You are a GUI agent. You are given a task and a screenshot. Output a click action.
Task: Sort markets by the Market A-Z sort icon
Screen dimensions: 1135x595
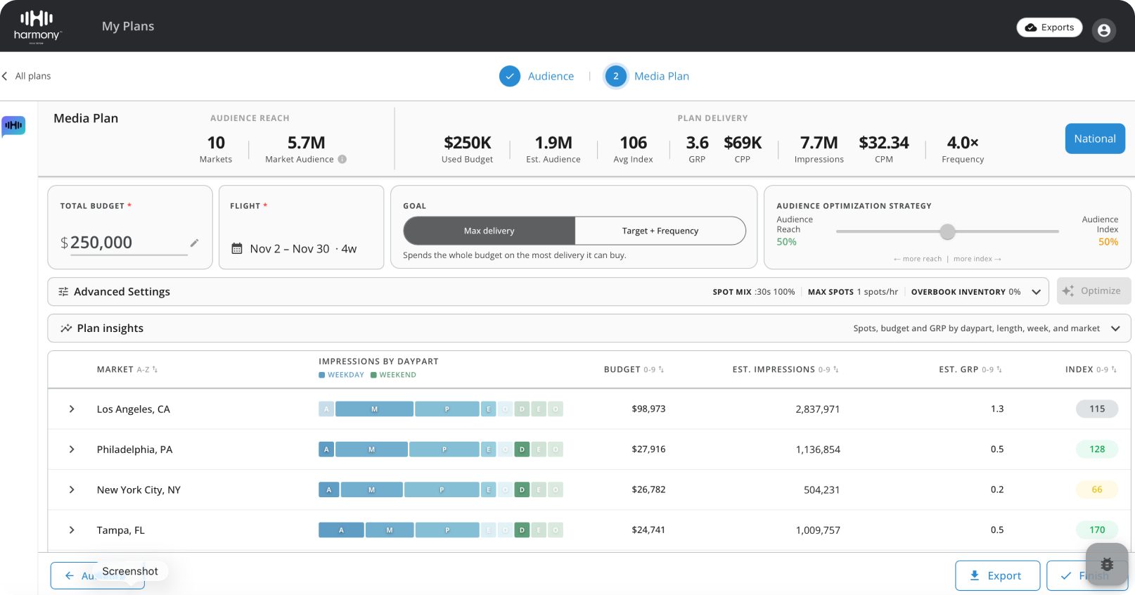pyautogui.click(x=155, y=369)
